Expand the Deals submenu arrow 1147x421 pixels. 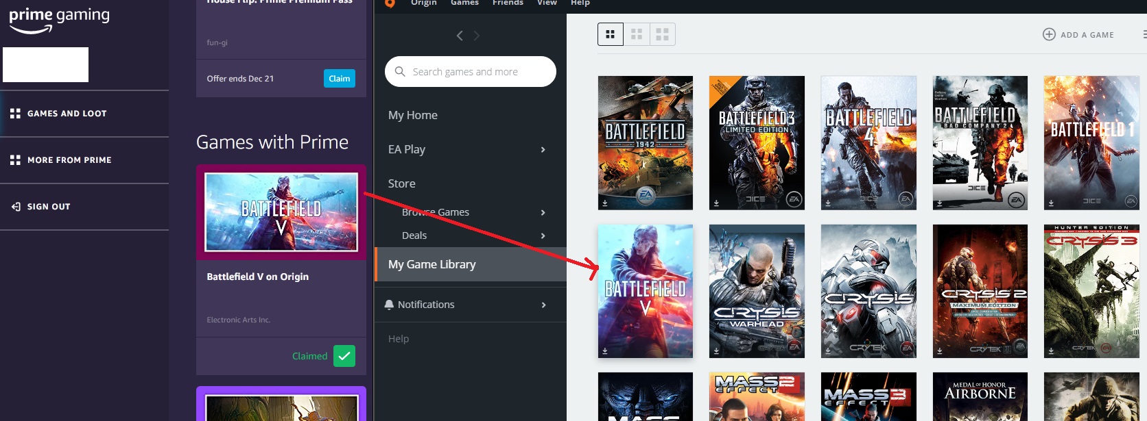(543, 235)
